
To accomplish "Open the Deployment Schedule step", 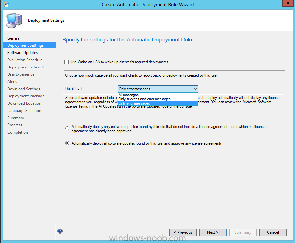I will [26, 67].
